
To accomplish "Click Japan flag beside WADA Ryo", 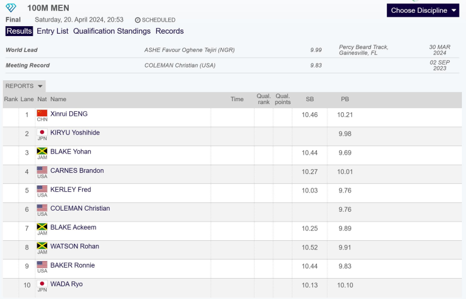I will point(42,284).
